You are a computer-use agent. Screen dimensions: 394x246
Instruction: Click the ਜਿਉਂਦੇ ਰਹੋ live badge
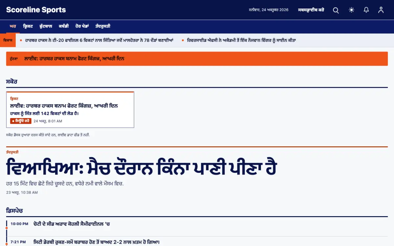pyautogui.click(x=21, y=121)
